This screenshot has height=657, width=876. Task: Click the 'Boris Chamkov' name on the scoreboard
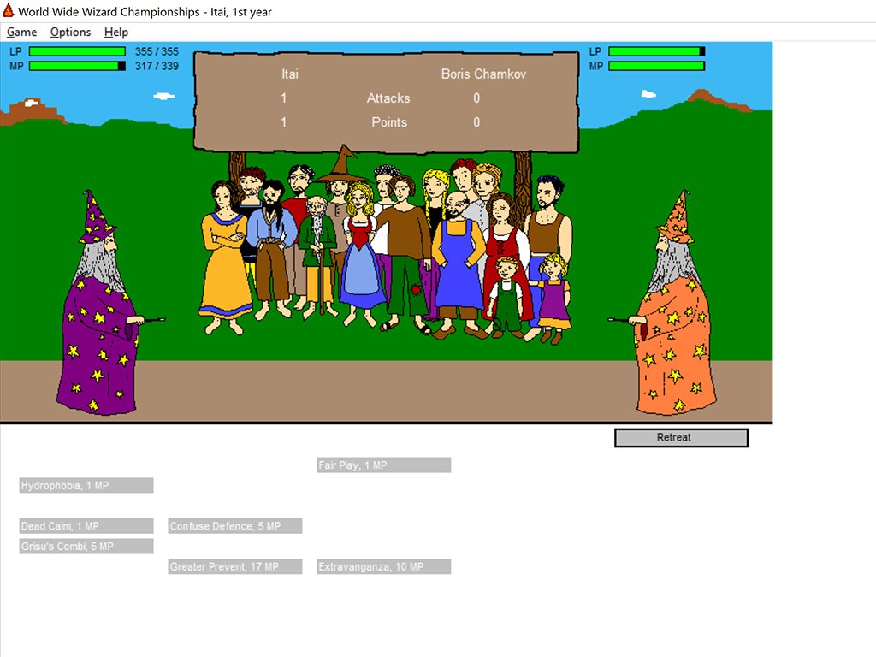tap(483, 74)
